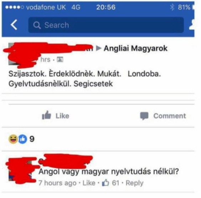The height and width of the screenshot is (198, 201).
Task: Open the Angliai Magyarok group link
Action: [136, 49]
